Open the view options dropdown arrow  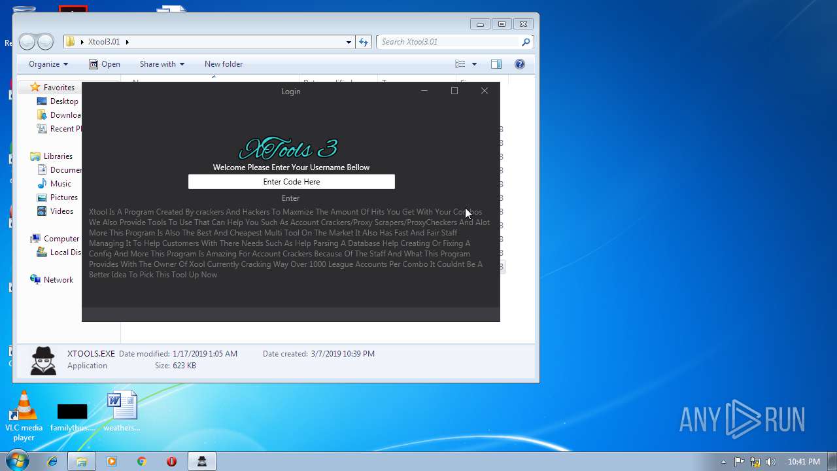pyautogui.click(x=474, y=64)
